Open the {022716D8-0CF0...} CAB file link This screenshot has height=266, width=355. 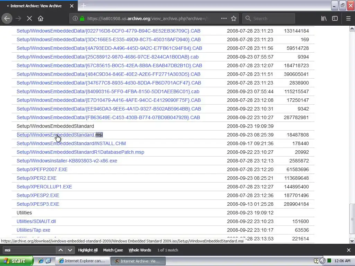(x=108, y=31)
